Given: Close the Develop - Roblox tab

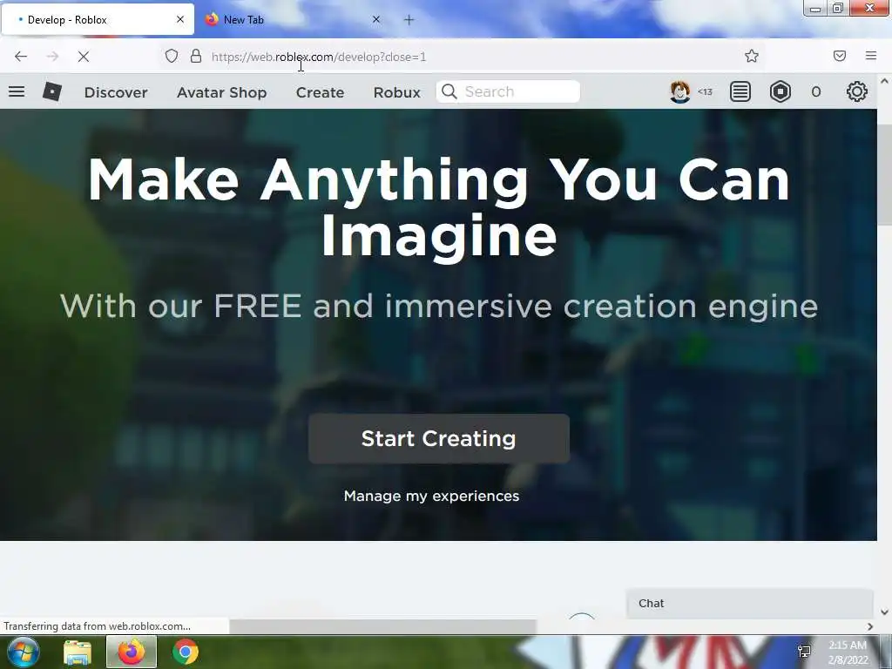Looking at the screenshot, I should [179, 19].
